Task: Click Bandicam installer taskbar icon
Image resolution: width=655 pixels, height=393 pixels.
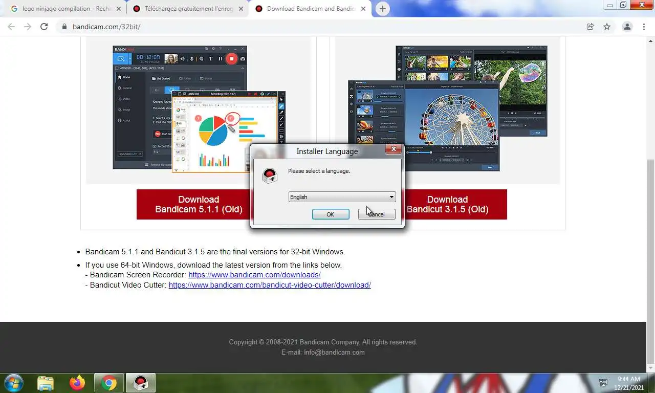Action: (x=141, y=383)
